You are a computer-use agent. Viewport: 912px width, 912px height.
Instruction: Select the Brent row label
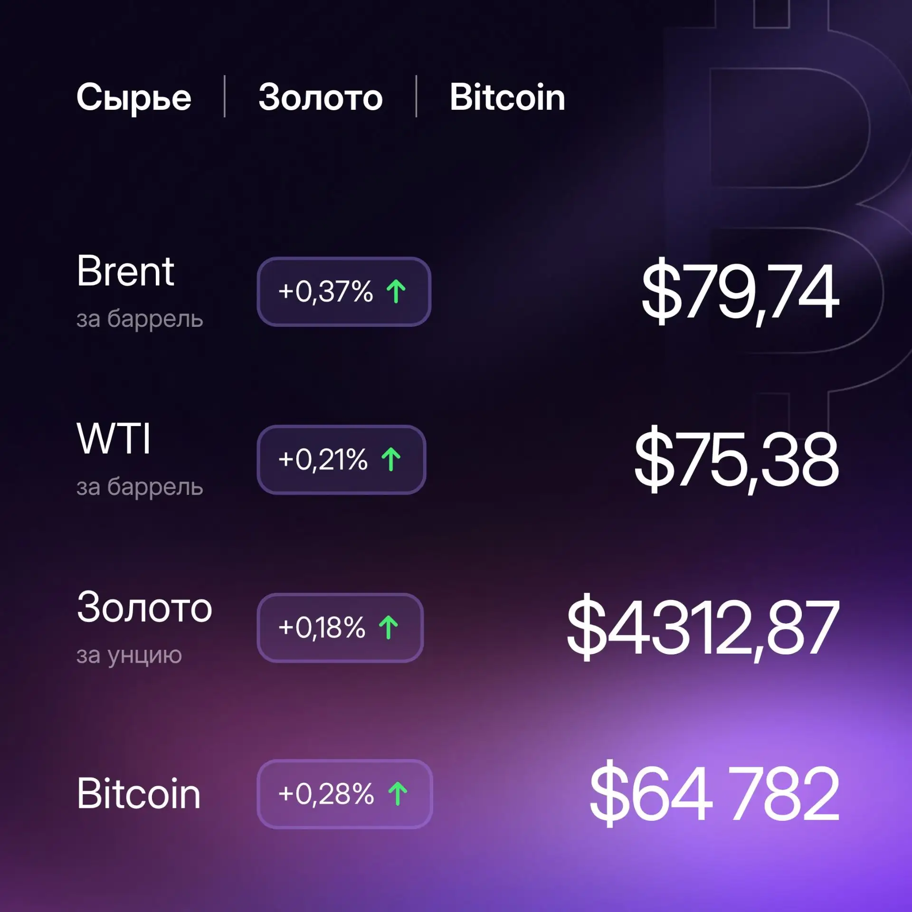125,271
